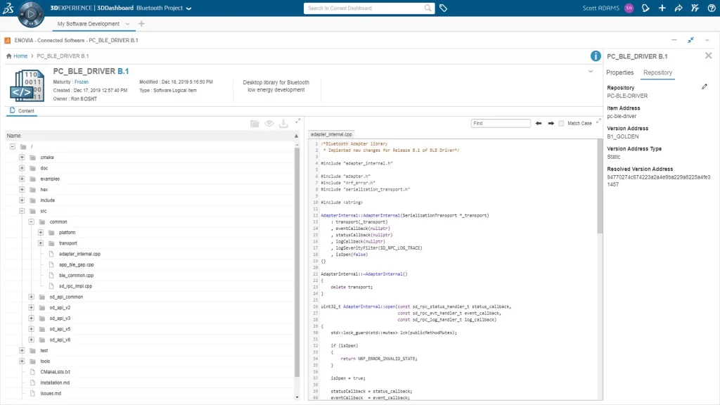
Task: Click the share arrow icon in header
Action: (x=679, y=8)
